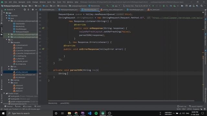Expand the manifests folder

[x=6, y=15]
